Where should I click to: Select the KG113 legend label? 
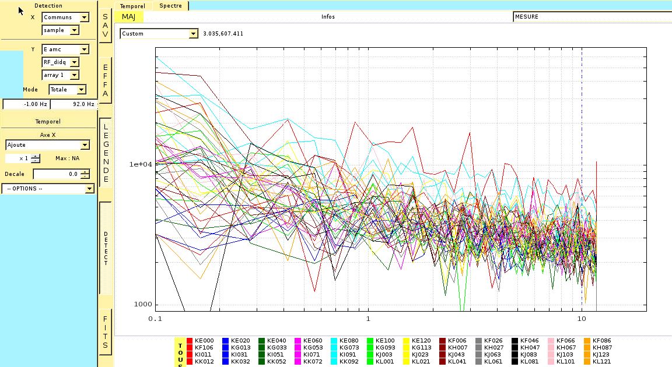421,348
